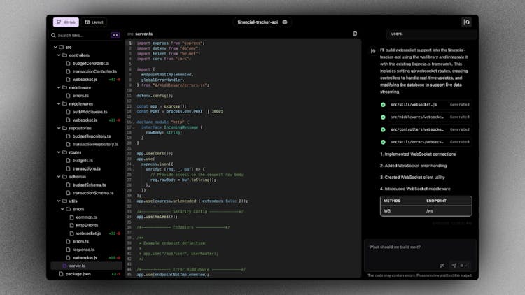Image resolution: width=525 pixels, height=295 pixels.
Task: Click the green check beside src/utils/websocket.js
Action: pos(383,105)
